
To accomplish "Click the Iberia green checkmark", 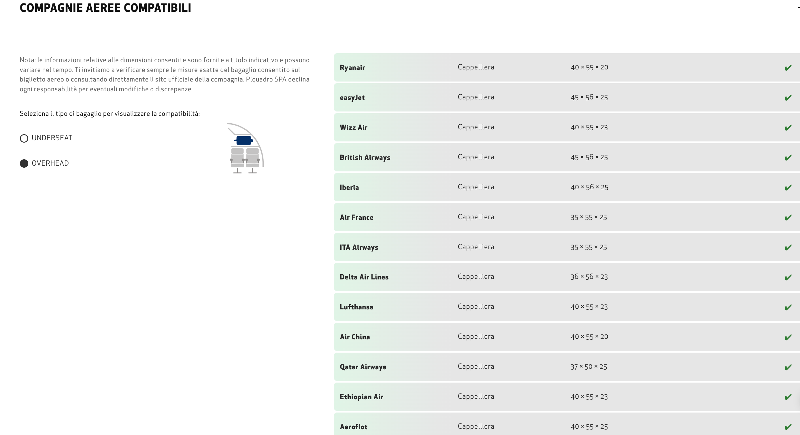I will (x=788, y=188).
